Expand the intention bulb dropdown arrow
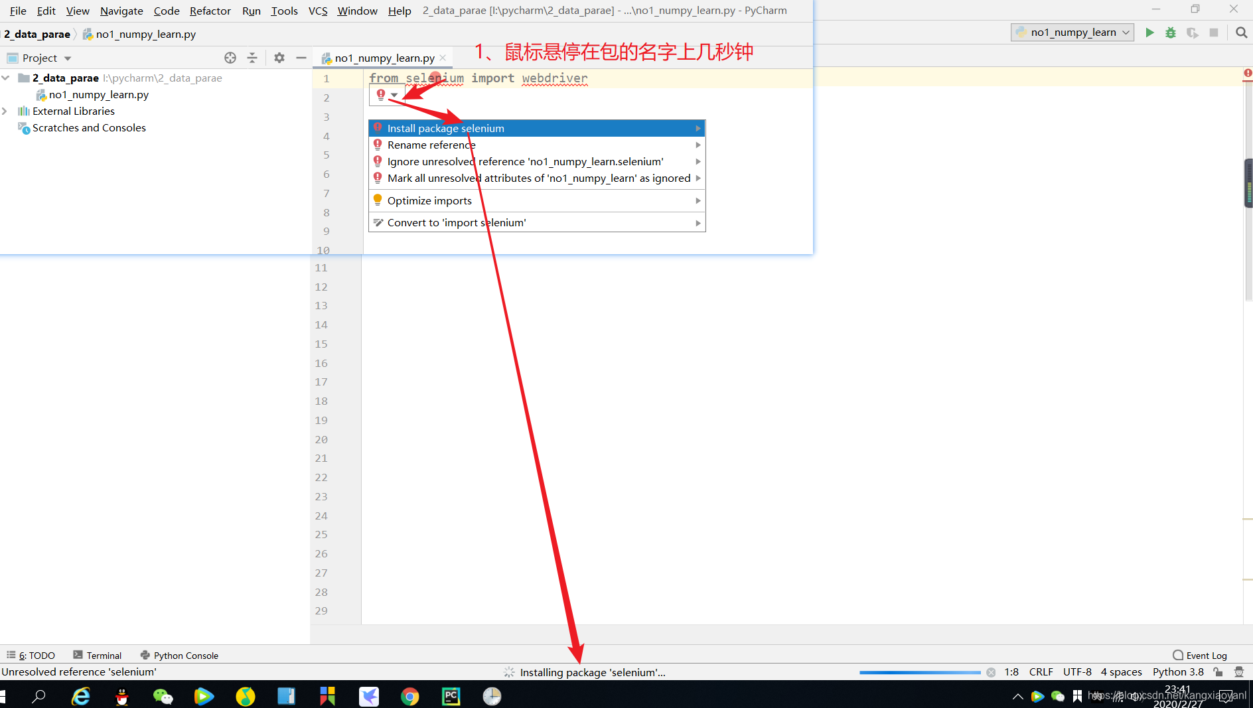The width and height of the screenshot is (1253, 708). click(x=394, y=95)
